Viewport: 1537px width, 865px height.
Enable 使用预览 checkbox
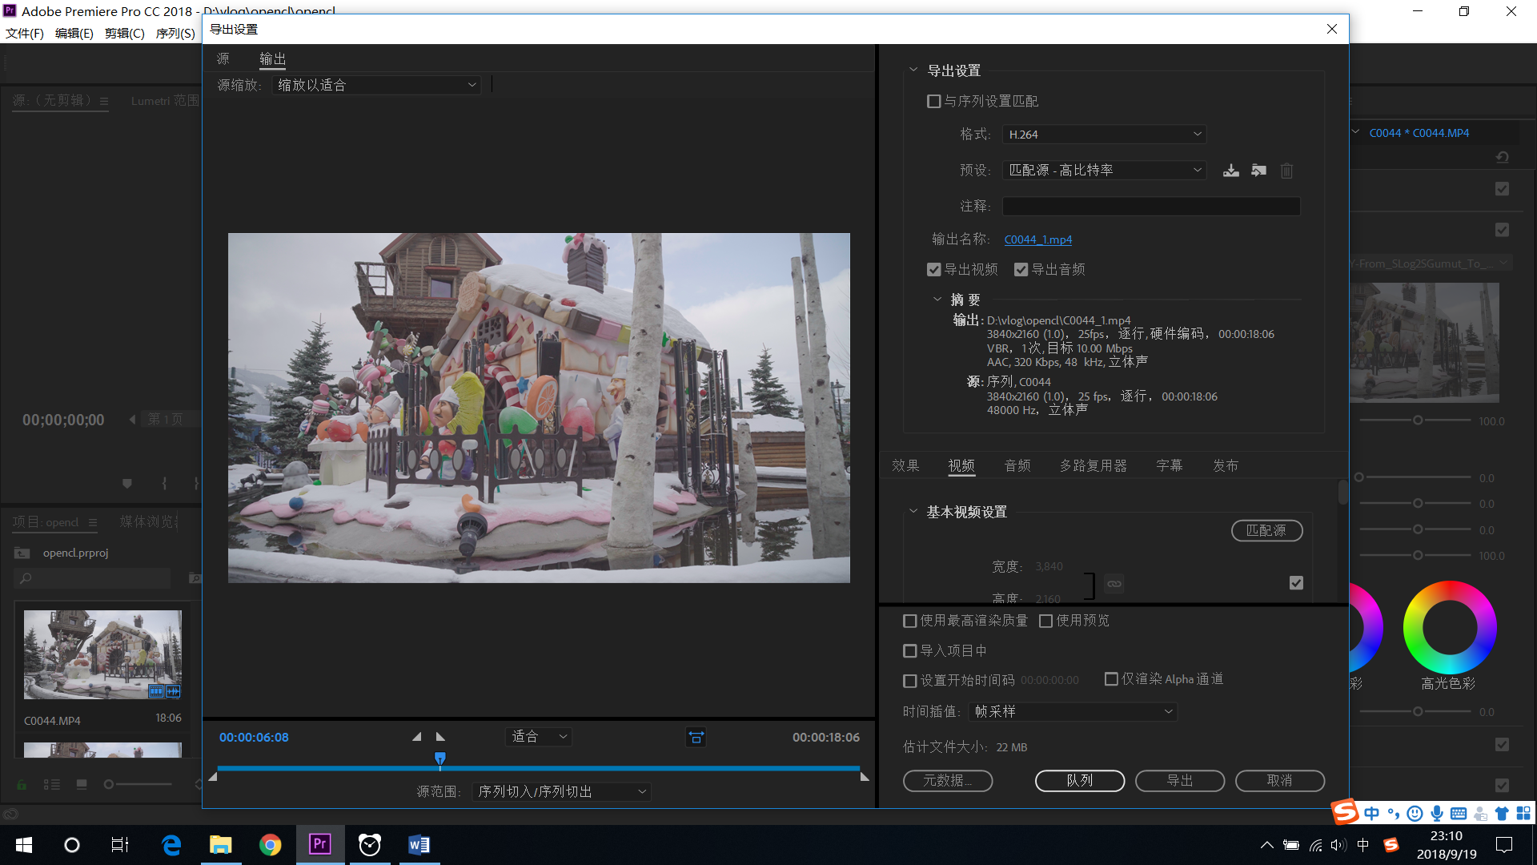(1045, 622)
